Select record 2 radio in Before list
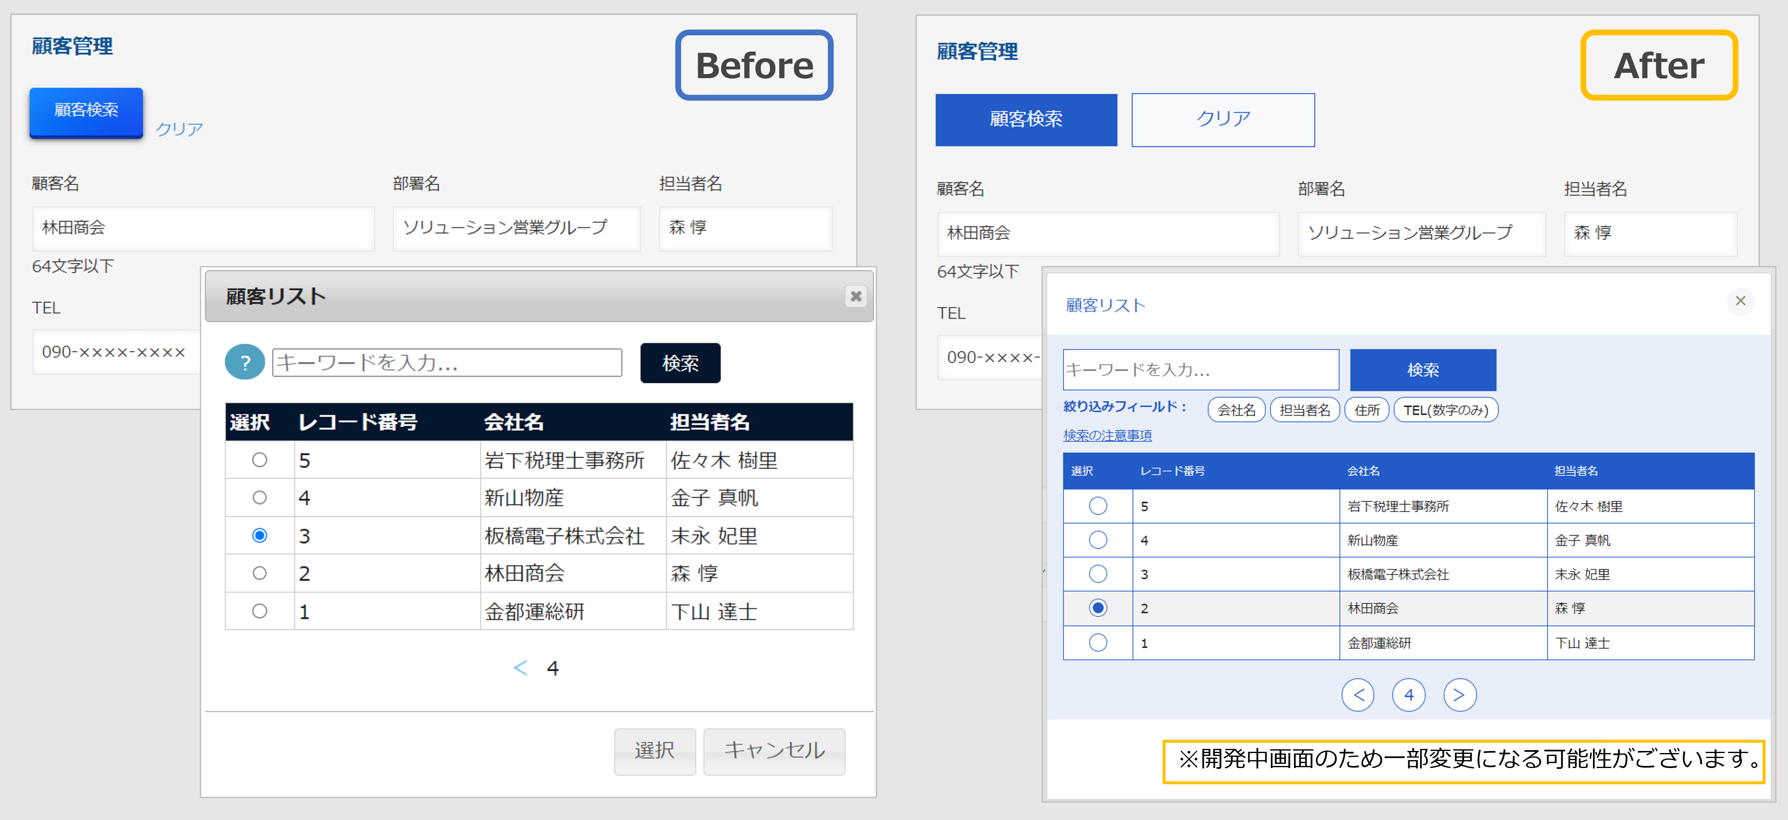Image resolution: width=1788 pixels, height=820 pixels. 259,573
